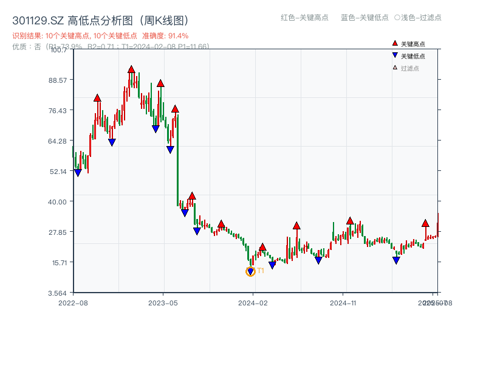Click the leftmost blue low marker near 52
This screenshot has height=365, width=486.
tap(78, 173)
